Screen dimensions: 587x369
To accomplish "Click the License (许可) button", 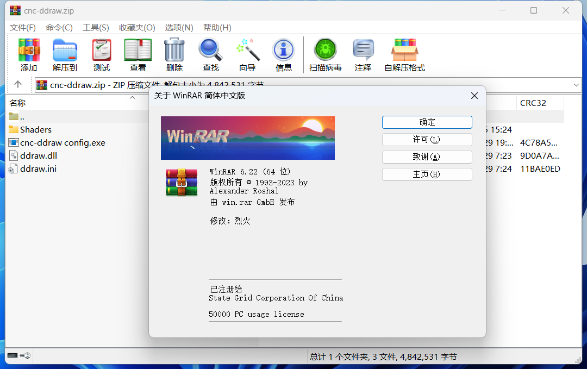I will pos(427,140).
